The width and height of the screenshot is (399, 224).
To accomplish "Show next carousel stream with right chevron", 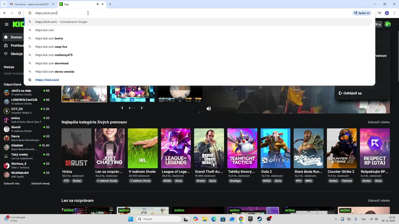I will point(142,108).
